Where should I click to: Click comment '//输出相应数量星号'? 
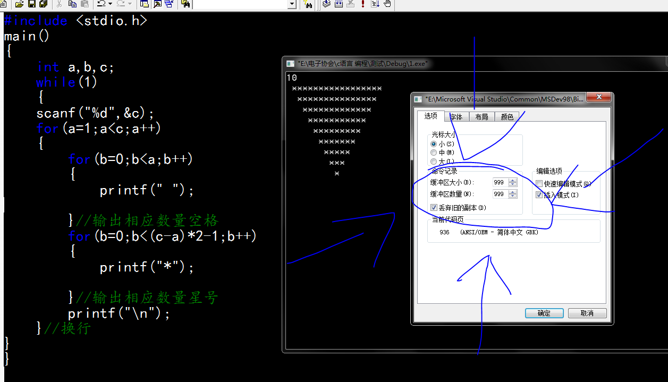pos(147,298)
